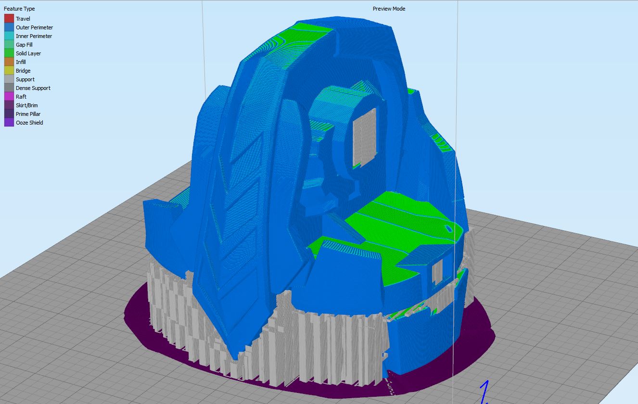Screen dimensions: 638x404
Task: Click the "Outer Perimeter" legend label
Action: point(34,27)
